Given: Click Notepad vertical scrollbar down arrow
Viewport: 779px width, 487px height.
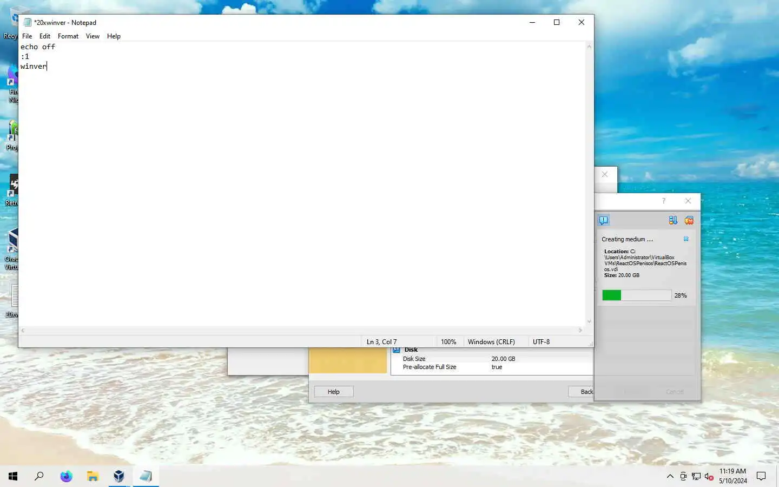Looking at the screenshot, I should [x=589, y=321].
